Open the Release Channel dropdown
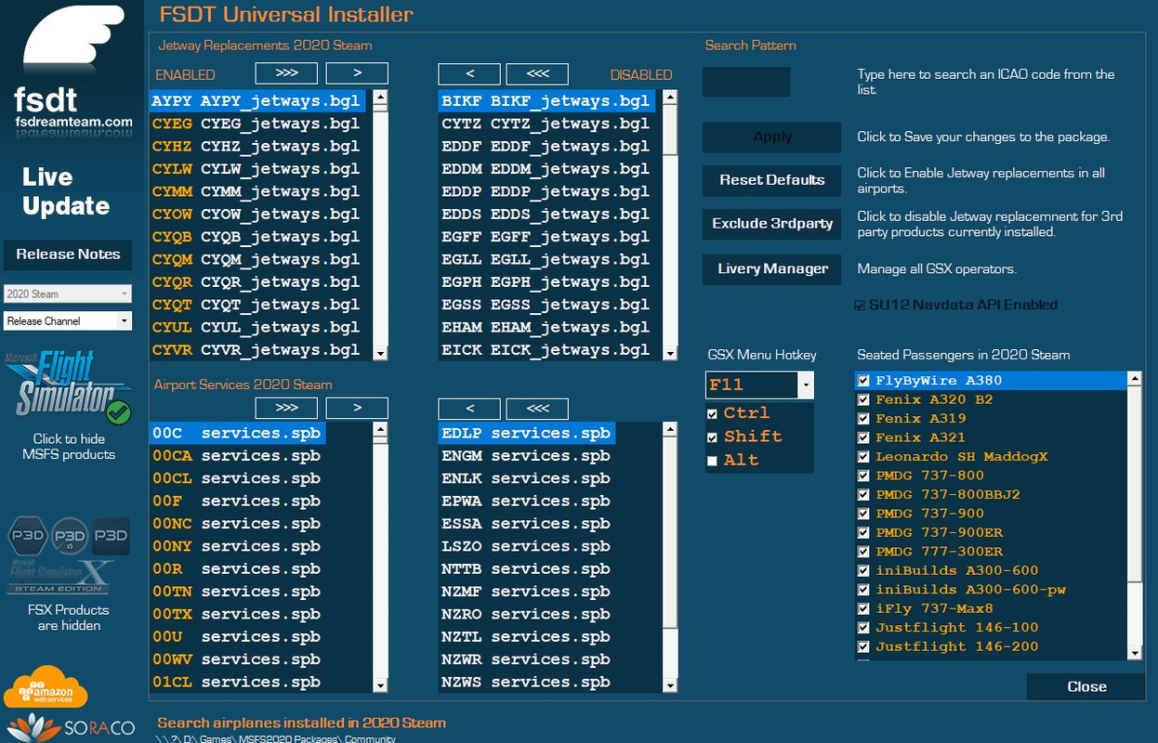 pos(68,321)
